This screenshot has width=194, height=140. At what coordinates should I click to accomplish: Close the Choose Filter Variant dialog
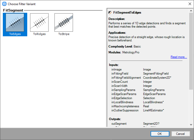[x=190, y=4]
